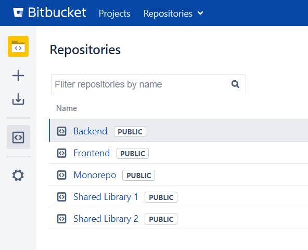Screen dimensions: 308x250
Task: Click the Bitbucket logo icon
Action: coord(18,12)
